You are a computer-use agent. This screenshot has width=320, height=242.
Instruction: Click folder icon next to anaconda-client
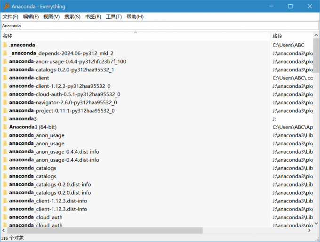click(x=5, y=78)
